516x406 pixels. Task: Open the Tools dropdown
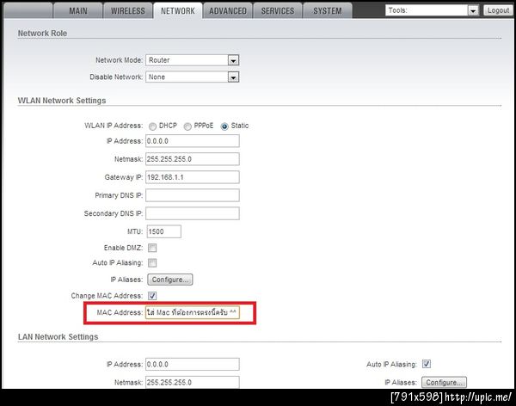(432, 10)
